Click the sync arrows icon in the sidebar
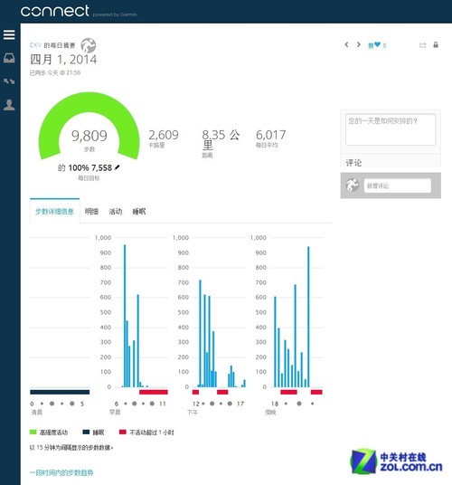 (x=9, y=81)
